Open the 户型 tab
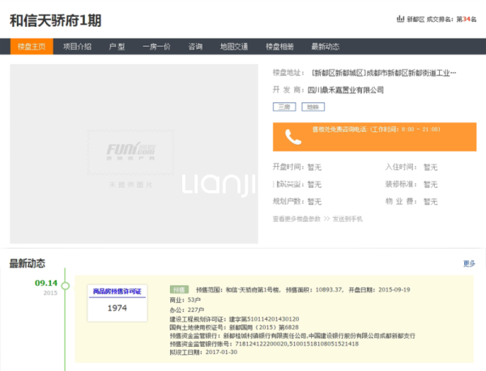486x371 pixels. (x=117, y=47)
